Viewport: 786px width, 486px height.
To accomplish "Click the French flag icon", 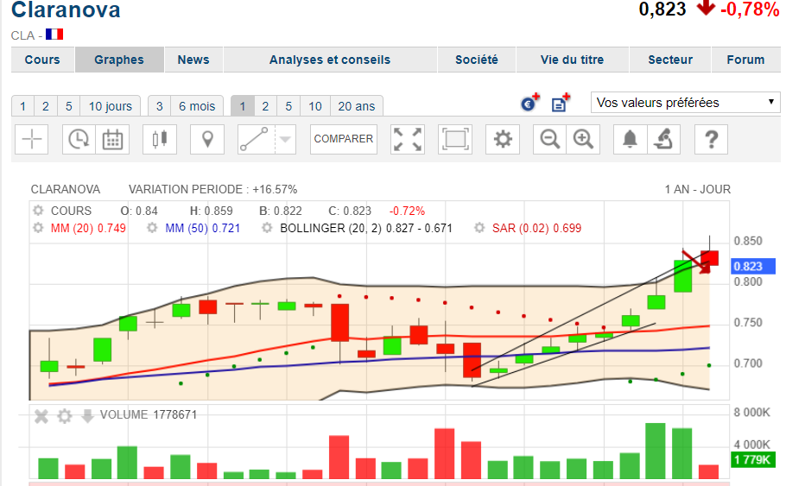I will pyautogui.click(x=54, y=34).
